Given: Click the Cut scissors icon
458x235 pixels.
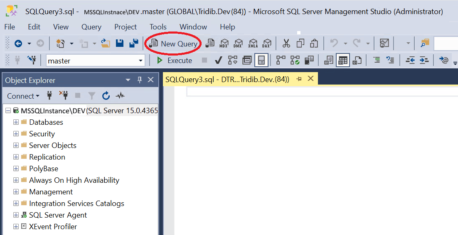Looking at the screenshot, I should click(286, 44).
